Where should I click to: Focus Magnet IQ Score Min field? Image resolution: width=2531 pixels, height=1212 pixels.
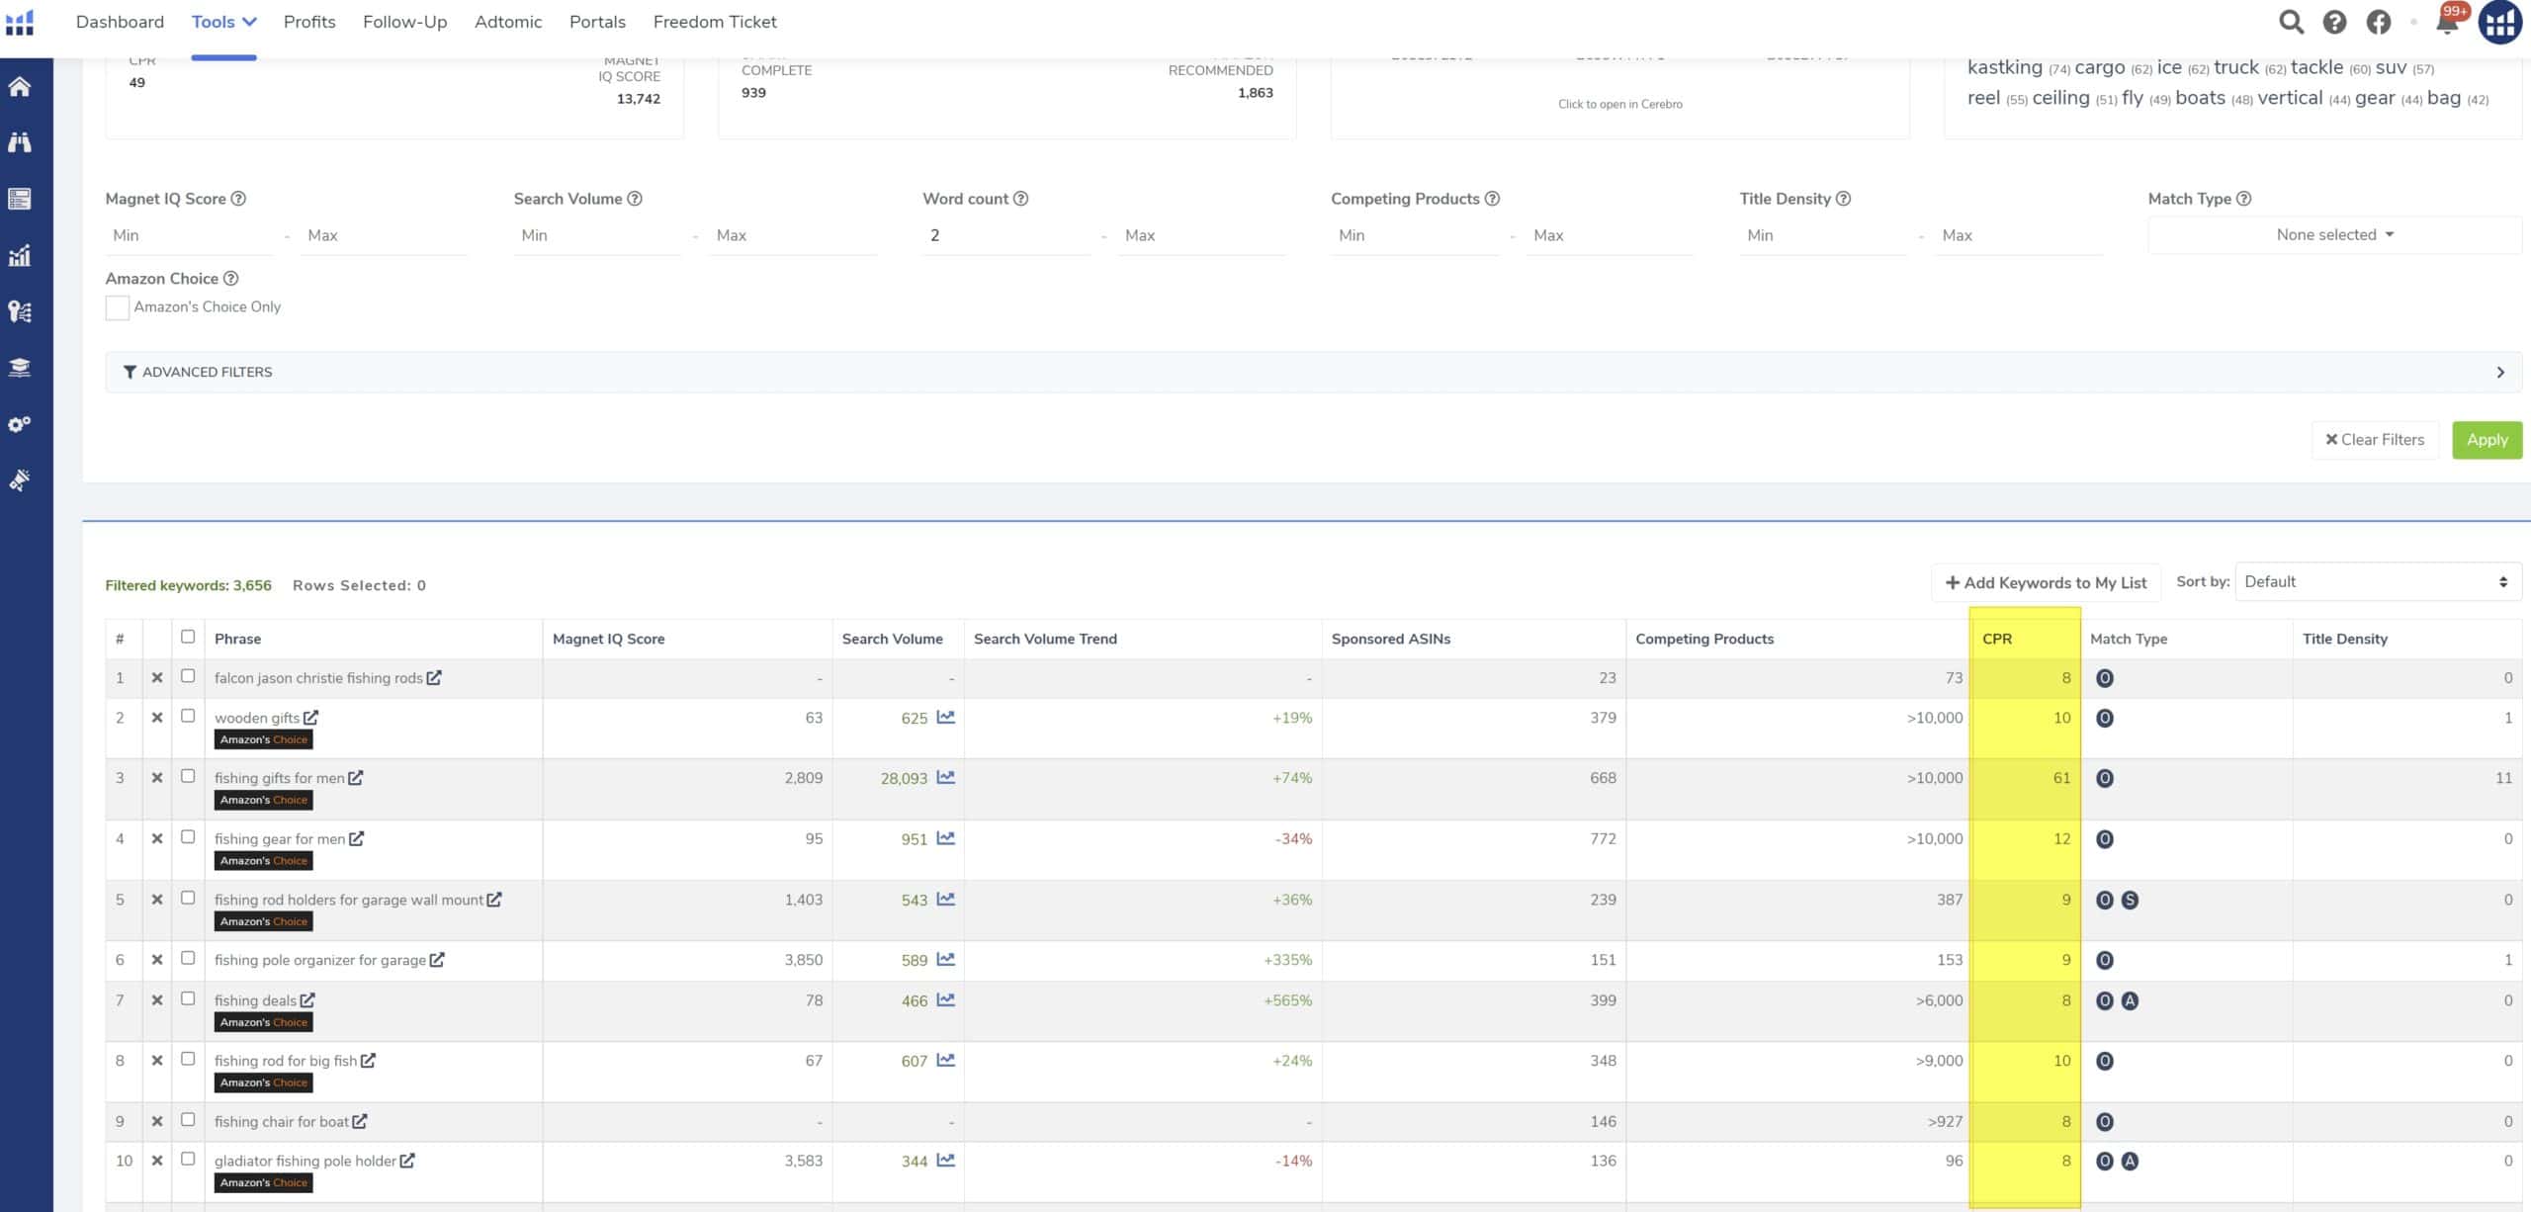point(189,235)
